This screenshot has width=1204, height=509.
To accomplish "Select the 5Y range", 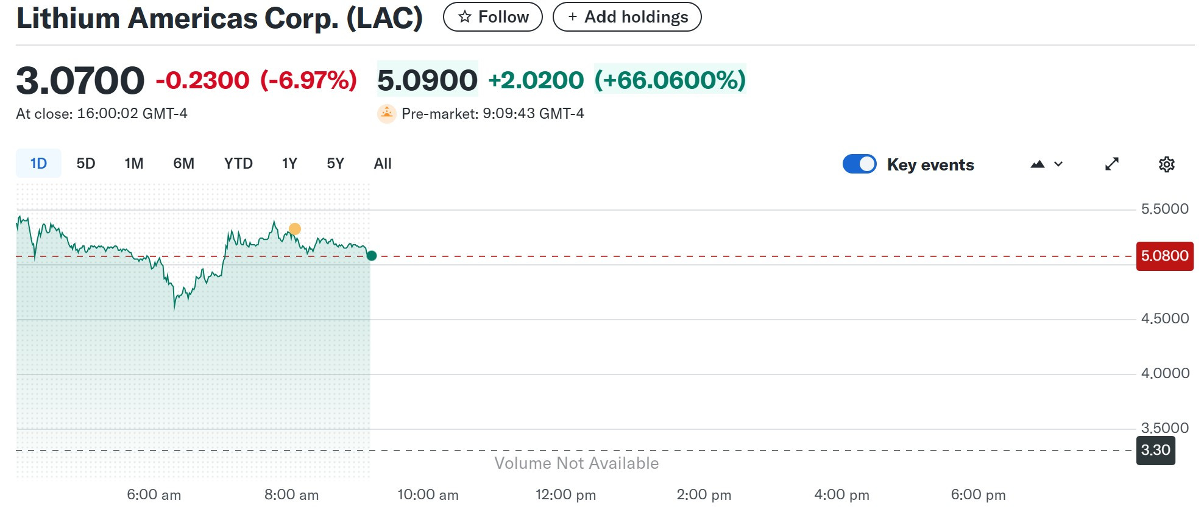I will click(x=335, y=163).
